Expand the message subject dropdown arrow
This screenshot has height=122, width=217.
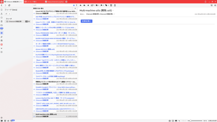pos(113,10)
